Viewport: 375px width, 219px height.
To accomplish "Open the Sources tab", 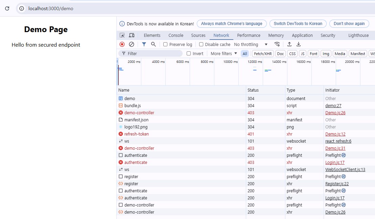I will tap(198, 35).
